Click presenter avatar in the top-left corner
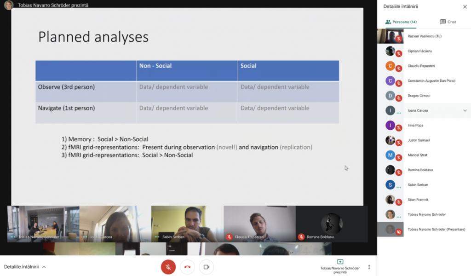Screen dimensions: 471x276 pos(9,5)
